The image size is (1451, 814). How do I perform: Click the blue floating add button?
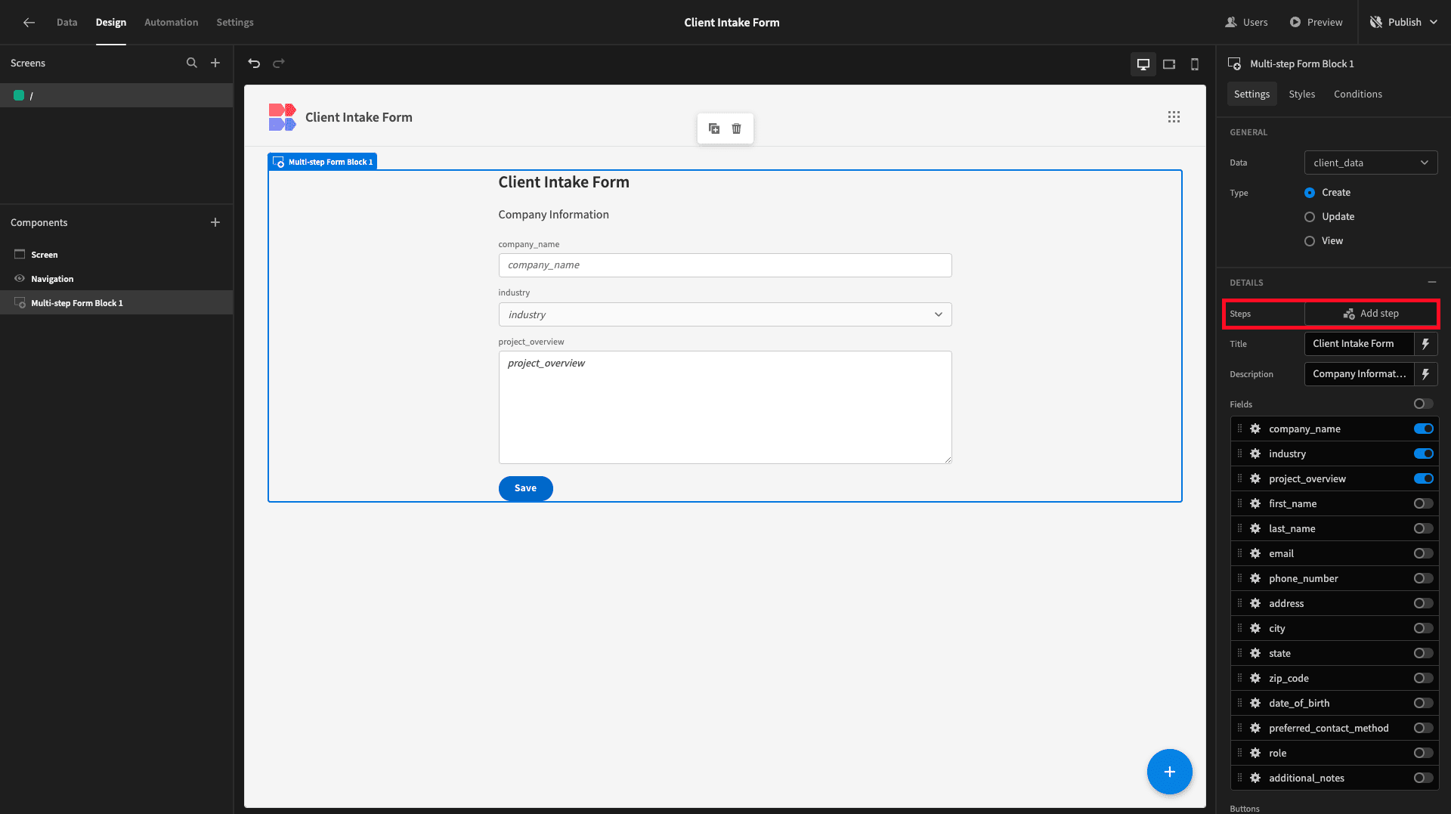1170,772
